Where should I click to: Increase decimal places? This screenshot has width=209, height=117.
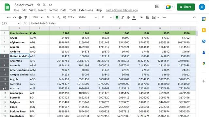[65, 17]
